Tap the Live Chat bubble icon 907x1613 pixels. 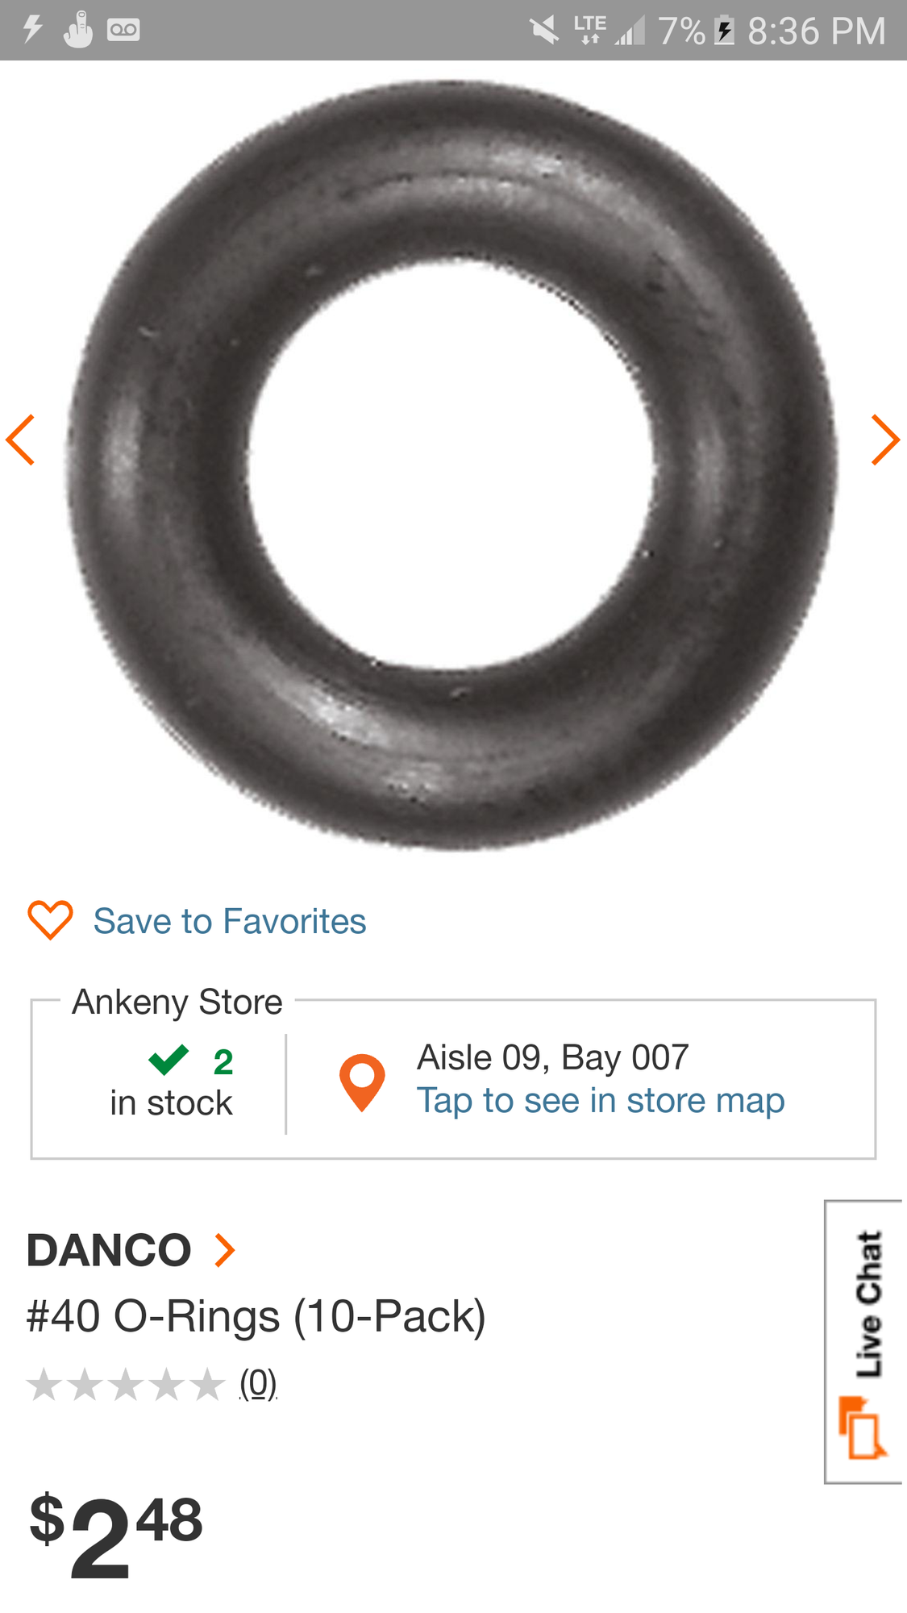click(863, 1428)
